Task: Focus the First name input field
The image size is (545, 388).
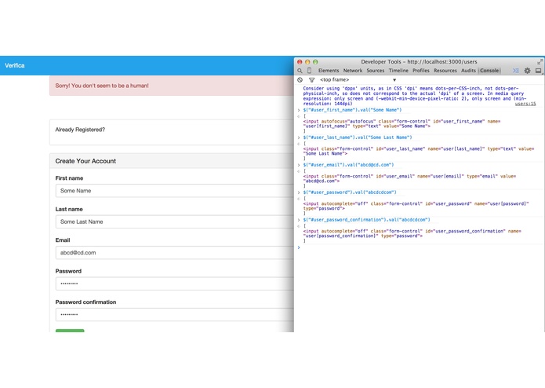Action: [x=175, y=191]
